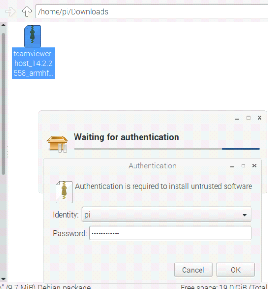
Task: Maximize the Waiting for authentication window
Action: 248,118
